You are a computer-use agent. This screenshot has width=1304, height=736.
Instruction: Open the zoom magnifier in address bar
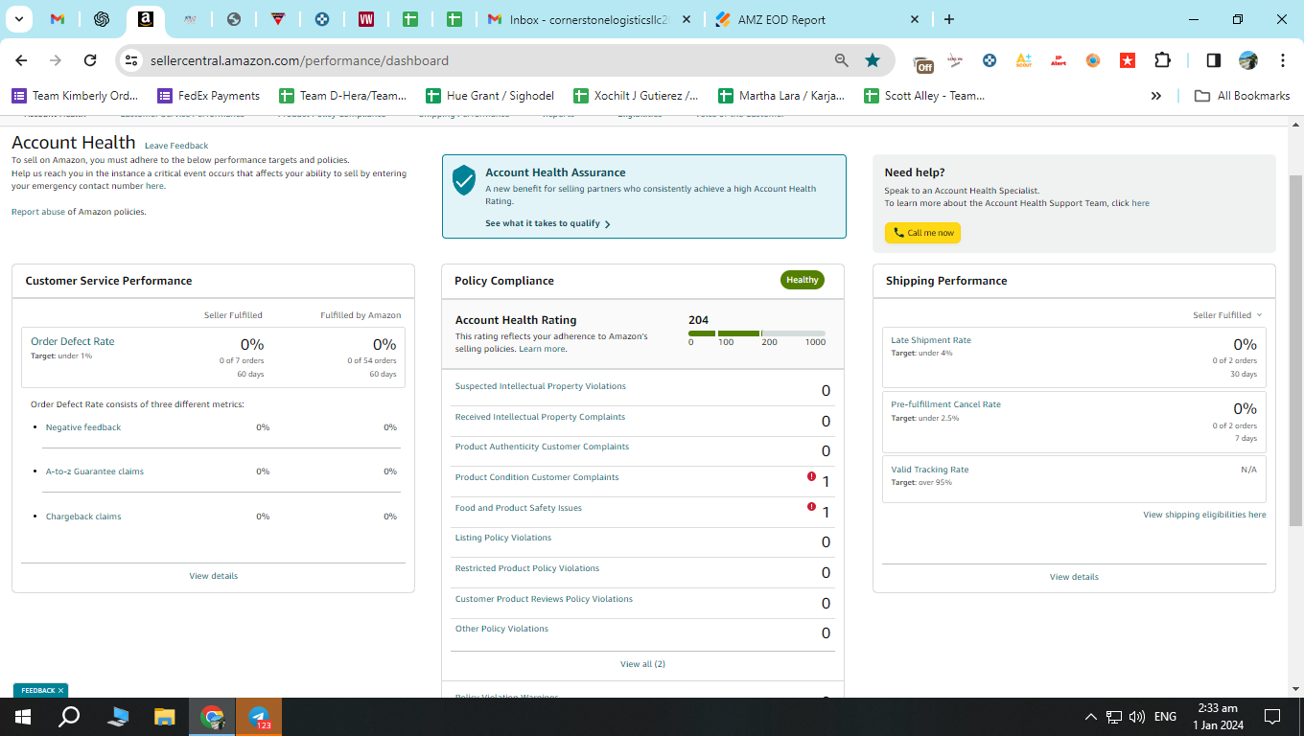coord(842,60)
